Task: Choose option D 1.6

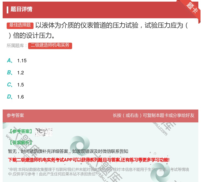Action: (15, 97)
